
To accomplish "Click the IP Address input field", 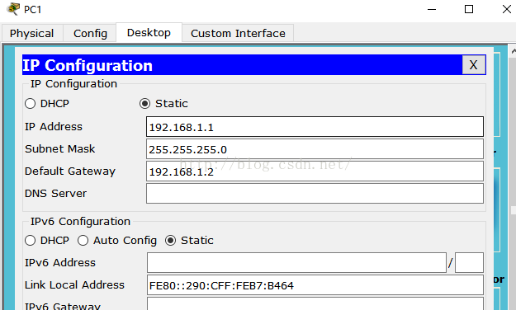I will pyautogui.click(x=315, y=127).
